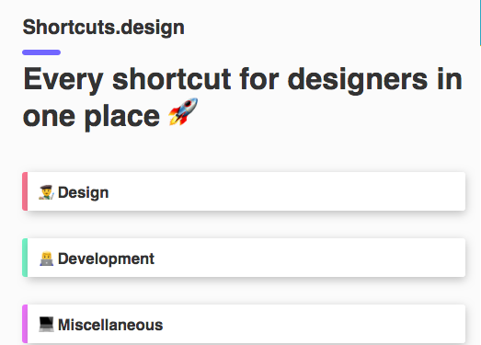Select the Development label text
This screenshot has width=481, height=345.
tap(106, 259)
